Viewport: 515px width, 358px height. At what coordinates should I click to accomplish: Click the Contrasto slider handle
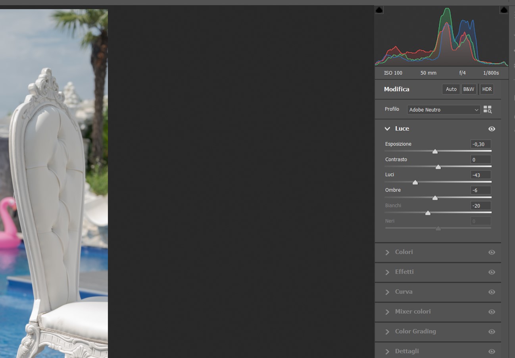[x=438, y=167]
